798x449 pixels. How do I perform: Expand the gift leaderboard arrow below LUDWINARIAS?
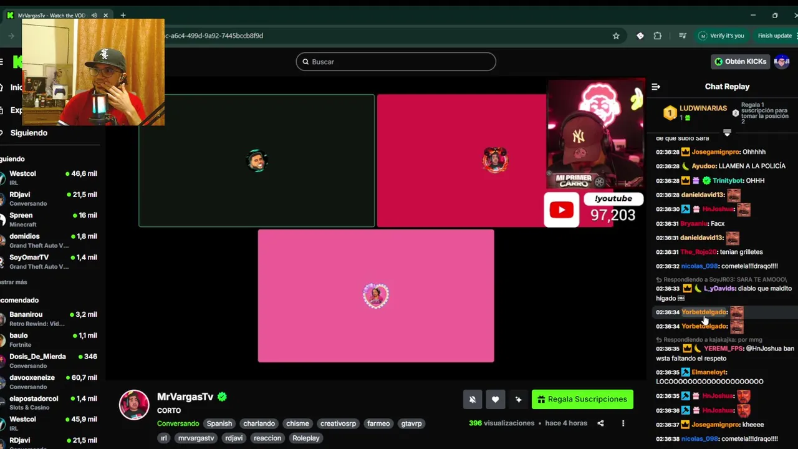point(727,132)
